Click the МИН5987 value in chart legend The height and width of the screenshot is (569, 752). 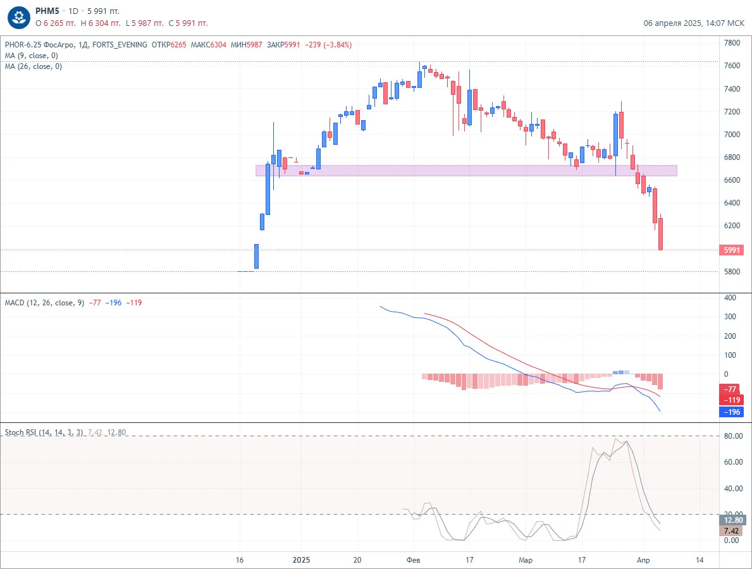point(247,45)
